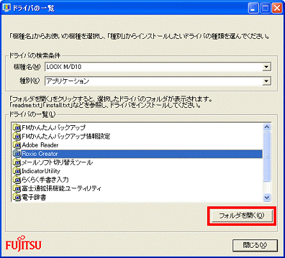Image resolution: width=285 pixels, height=258 pixels.
Task: Click the driver list scroll down arrow
Action: click(266, 197)
